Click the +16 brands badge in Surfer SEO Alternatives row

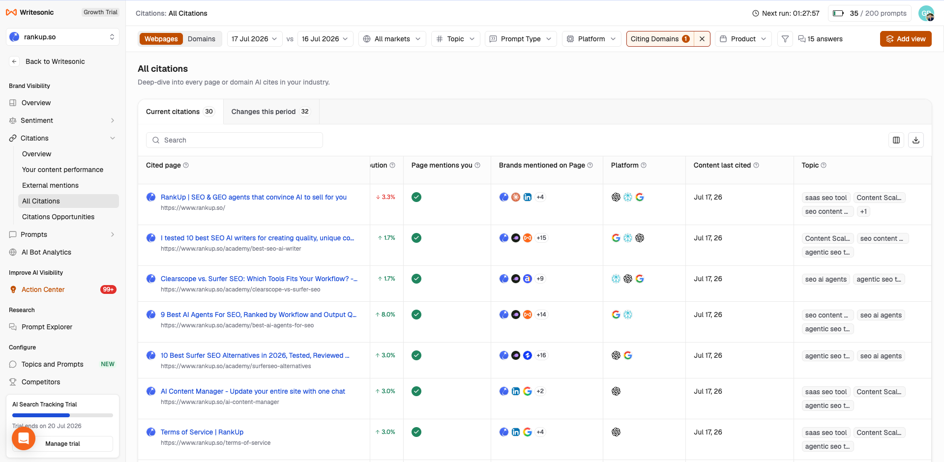tap(541, 355)
